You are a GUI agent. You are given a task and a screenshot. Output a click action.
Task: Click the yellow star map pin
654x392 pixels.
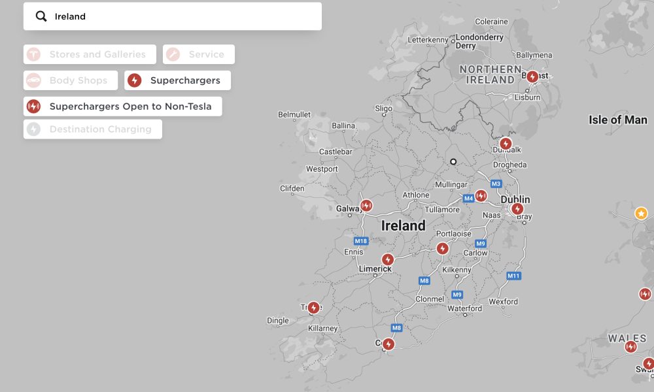pos(641,213)
